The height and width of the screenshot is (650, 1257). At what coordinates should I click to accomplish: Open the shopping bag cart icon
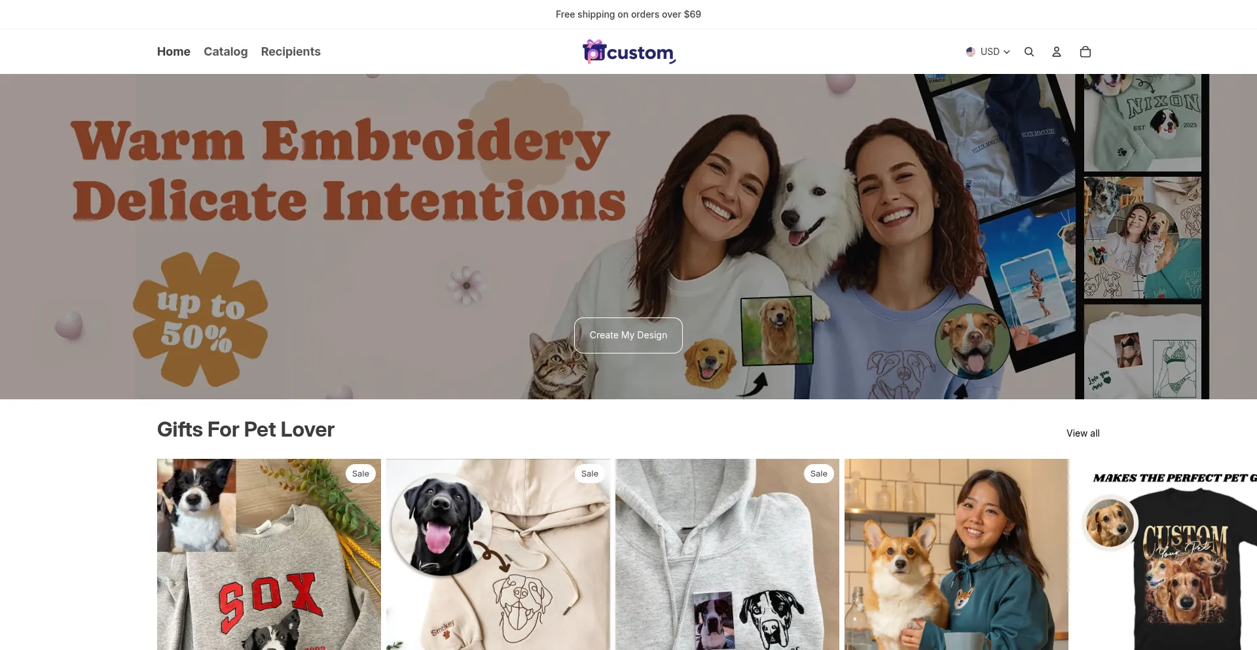(x=1085, y=52)
